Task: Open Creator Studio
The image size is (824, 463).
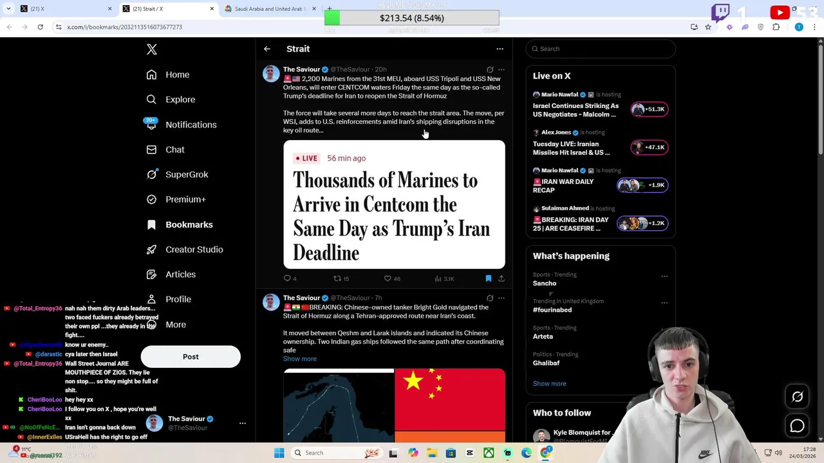Action: [x=185, y=250]
